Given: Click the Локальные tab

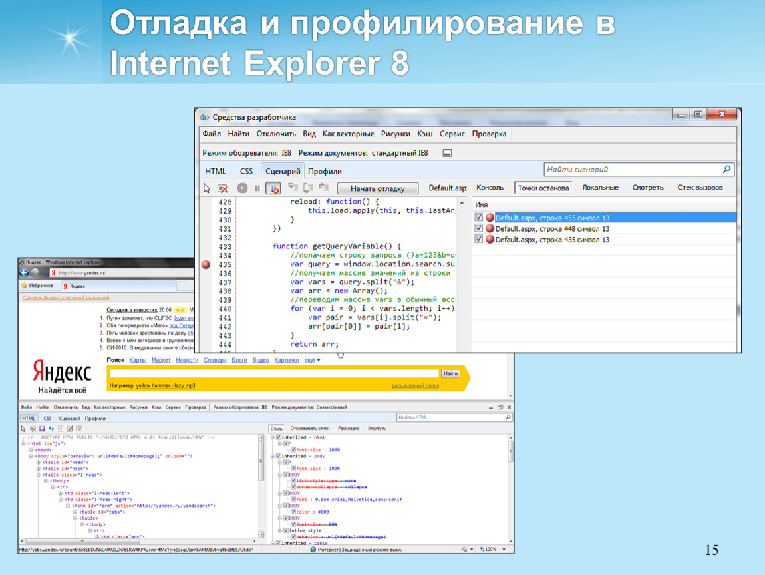Looking at the screenshot, I should tap(600, 188).
